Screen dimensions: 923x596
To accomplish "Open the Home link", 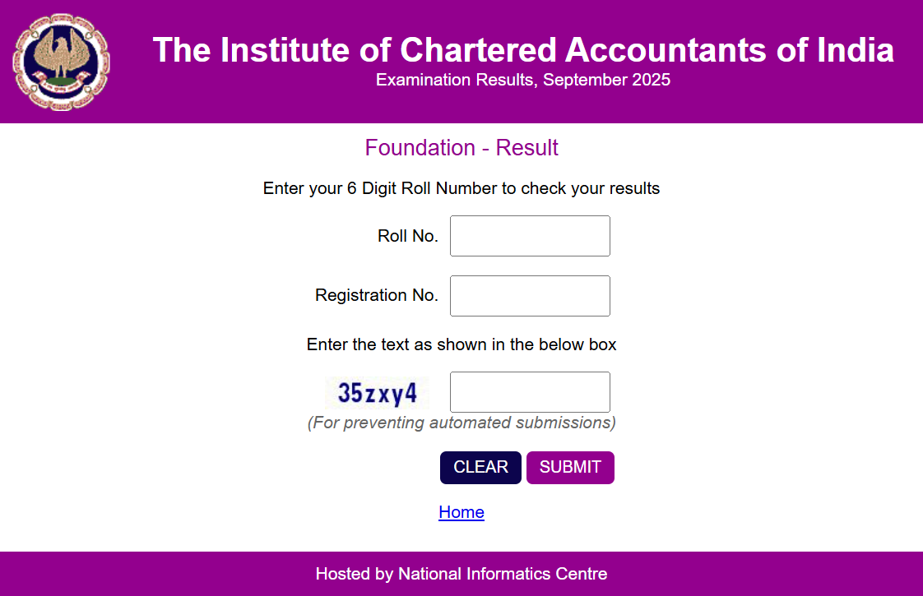I will [x=461, y=512].
